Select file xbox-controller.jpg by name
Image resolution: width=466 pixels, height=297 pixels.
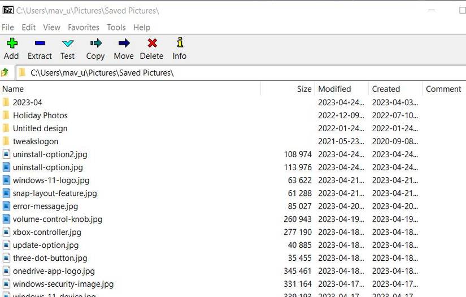(x=47, y=232)
